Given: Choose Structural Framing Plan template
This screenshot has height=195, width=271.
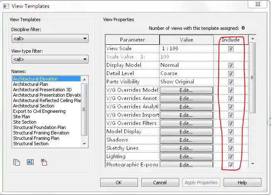Looking at the screenshot, I should [x=36, y=138].
